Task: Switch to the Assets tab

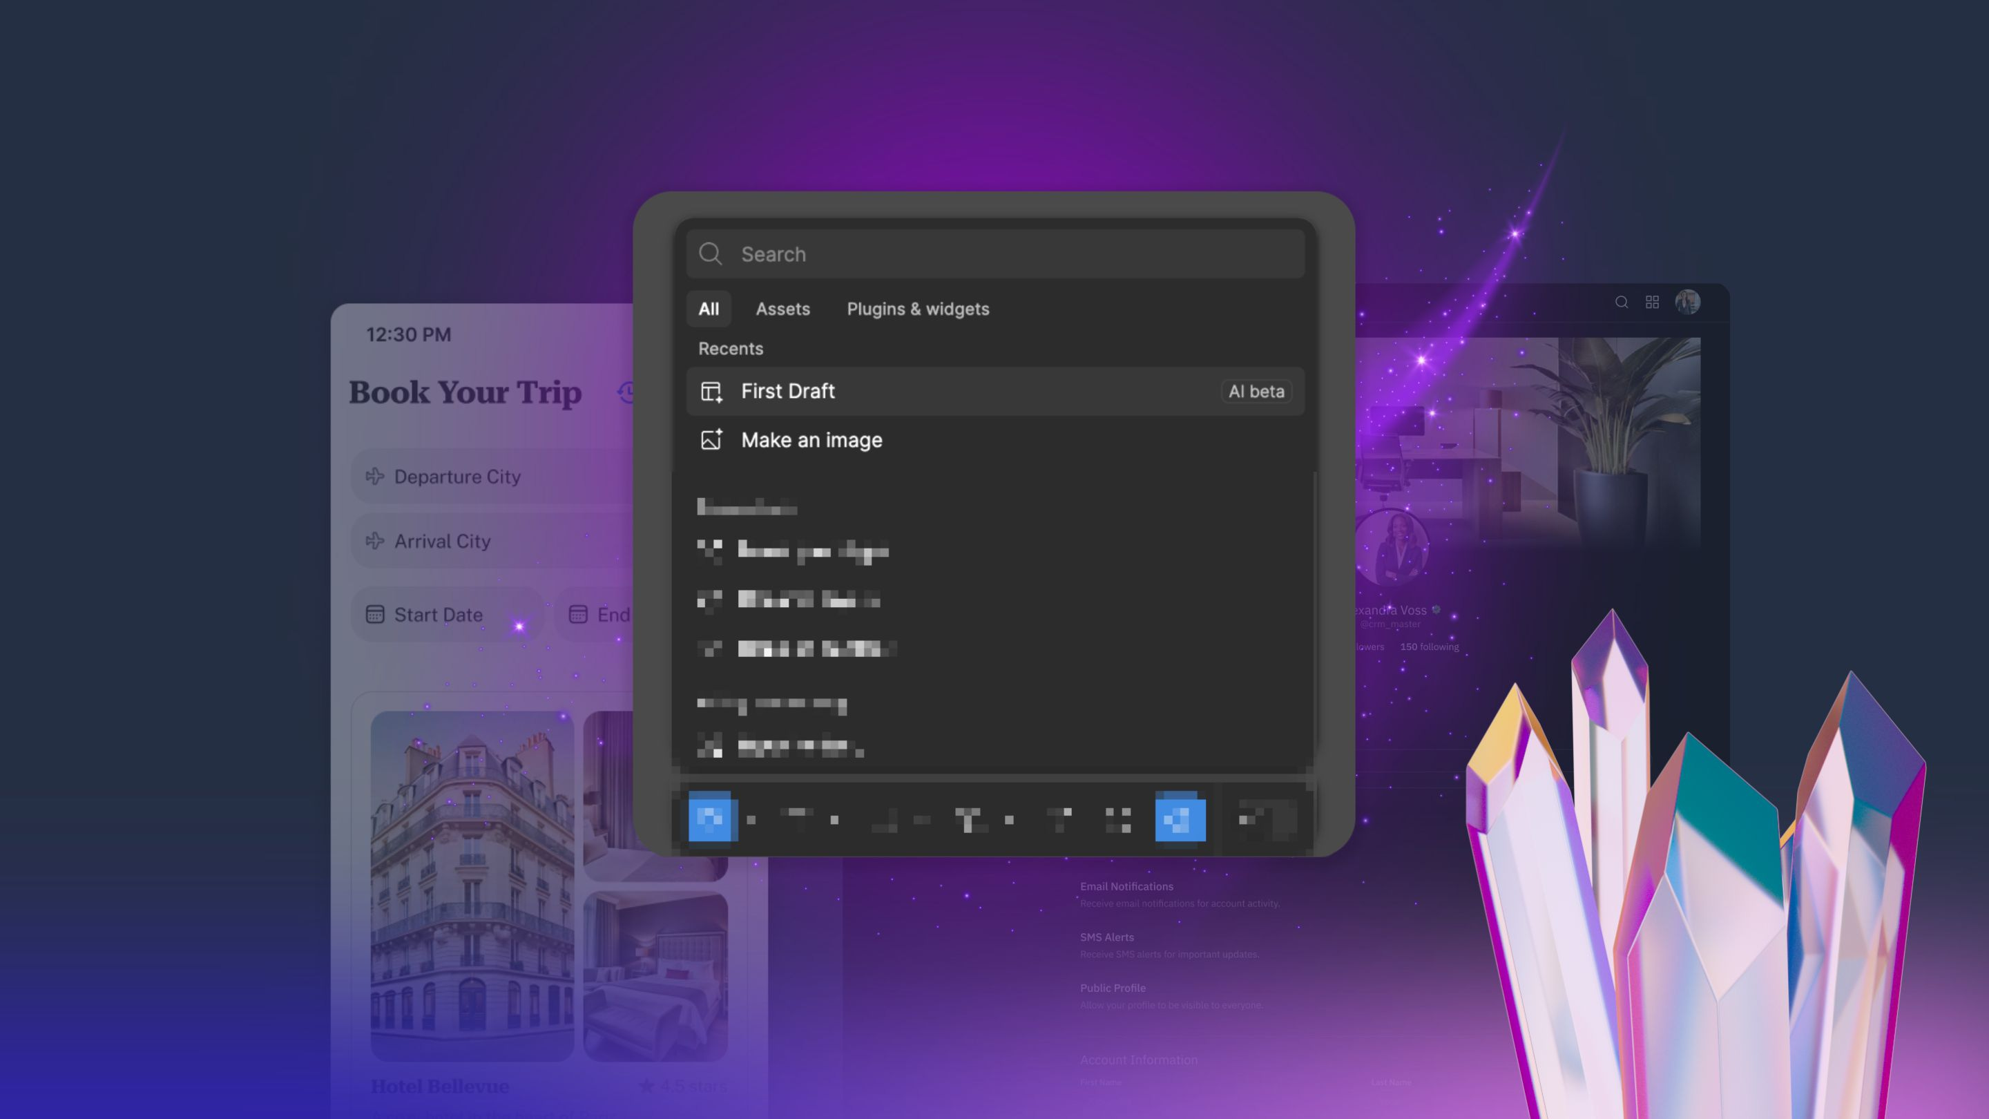Action: click(x=782, y=309)
